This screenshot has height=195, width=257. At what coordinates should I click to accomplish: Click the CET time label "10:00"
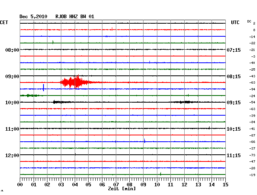click(x=12, y=103)
